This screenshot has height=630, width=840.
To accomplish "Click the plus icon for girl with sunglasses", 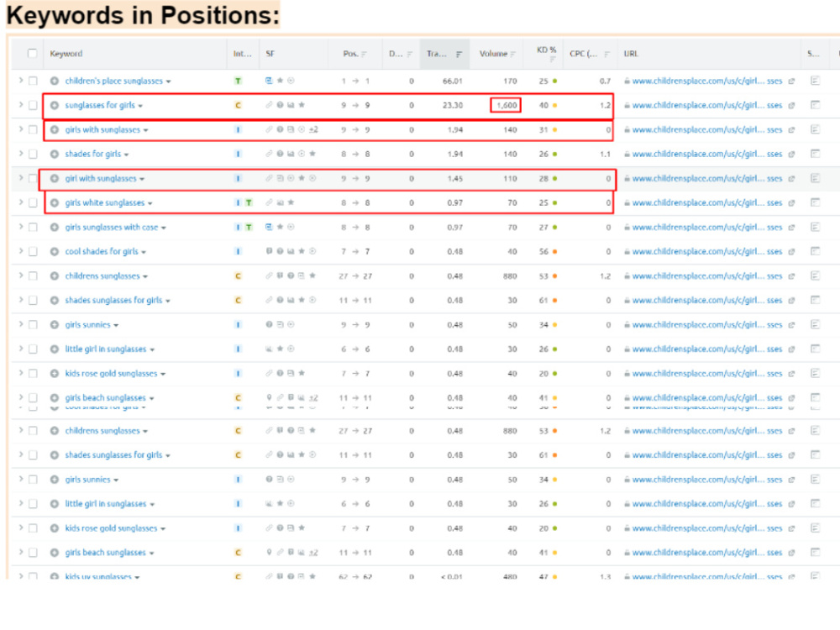I will point(54,178).
